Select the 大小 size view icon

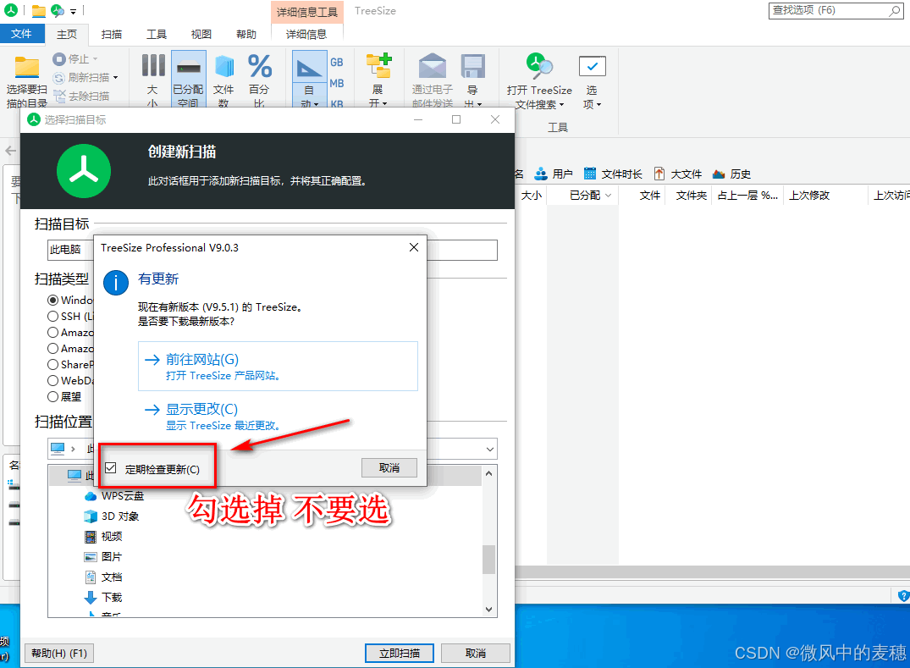152,65
